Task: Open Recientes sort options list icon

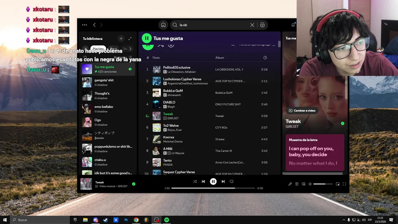Action: (x=130, y=58)
